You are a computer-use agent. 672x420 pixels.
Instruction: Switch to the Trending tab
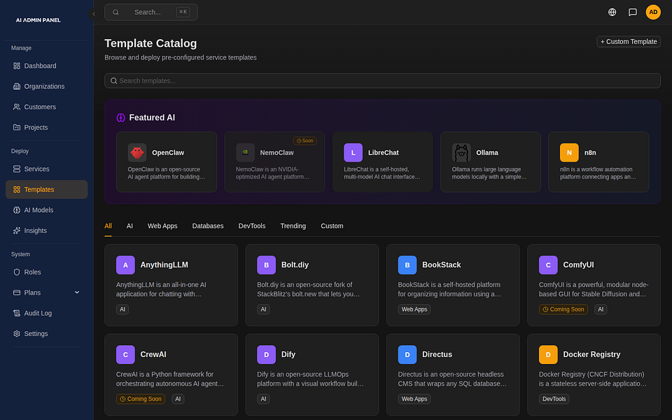pos(293,226)
